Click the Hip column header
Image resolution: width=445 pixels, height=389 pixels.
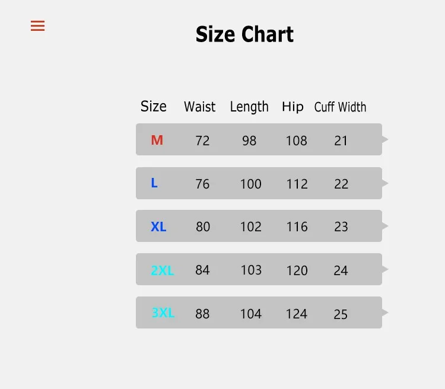293,107
